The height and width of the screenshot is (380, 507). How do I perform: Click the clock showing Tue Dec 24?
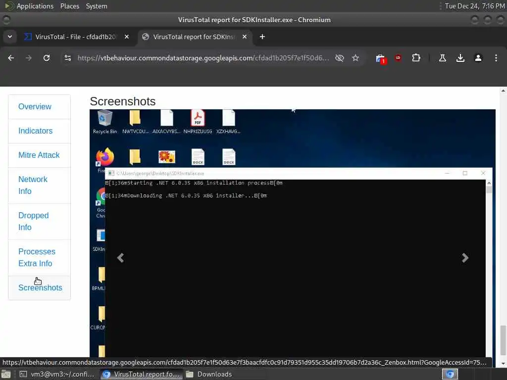[x=474, y=6]
